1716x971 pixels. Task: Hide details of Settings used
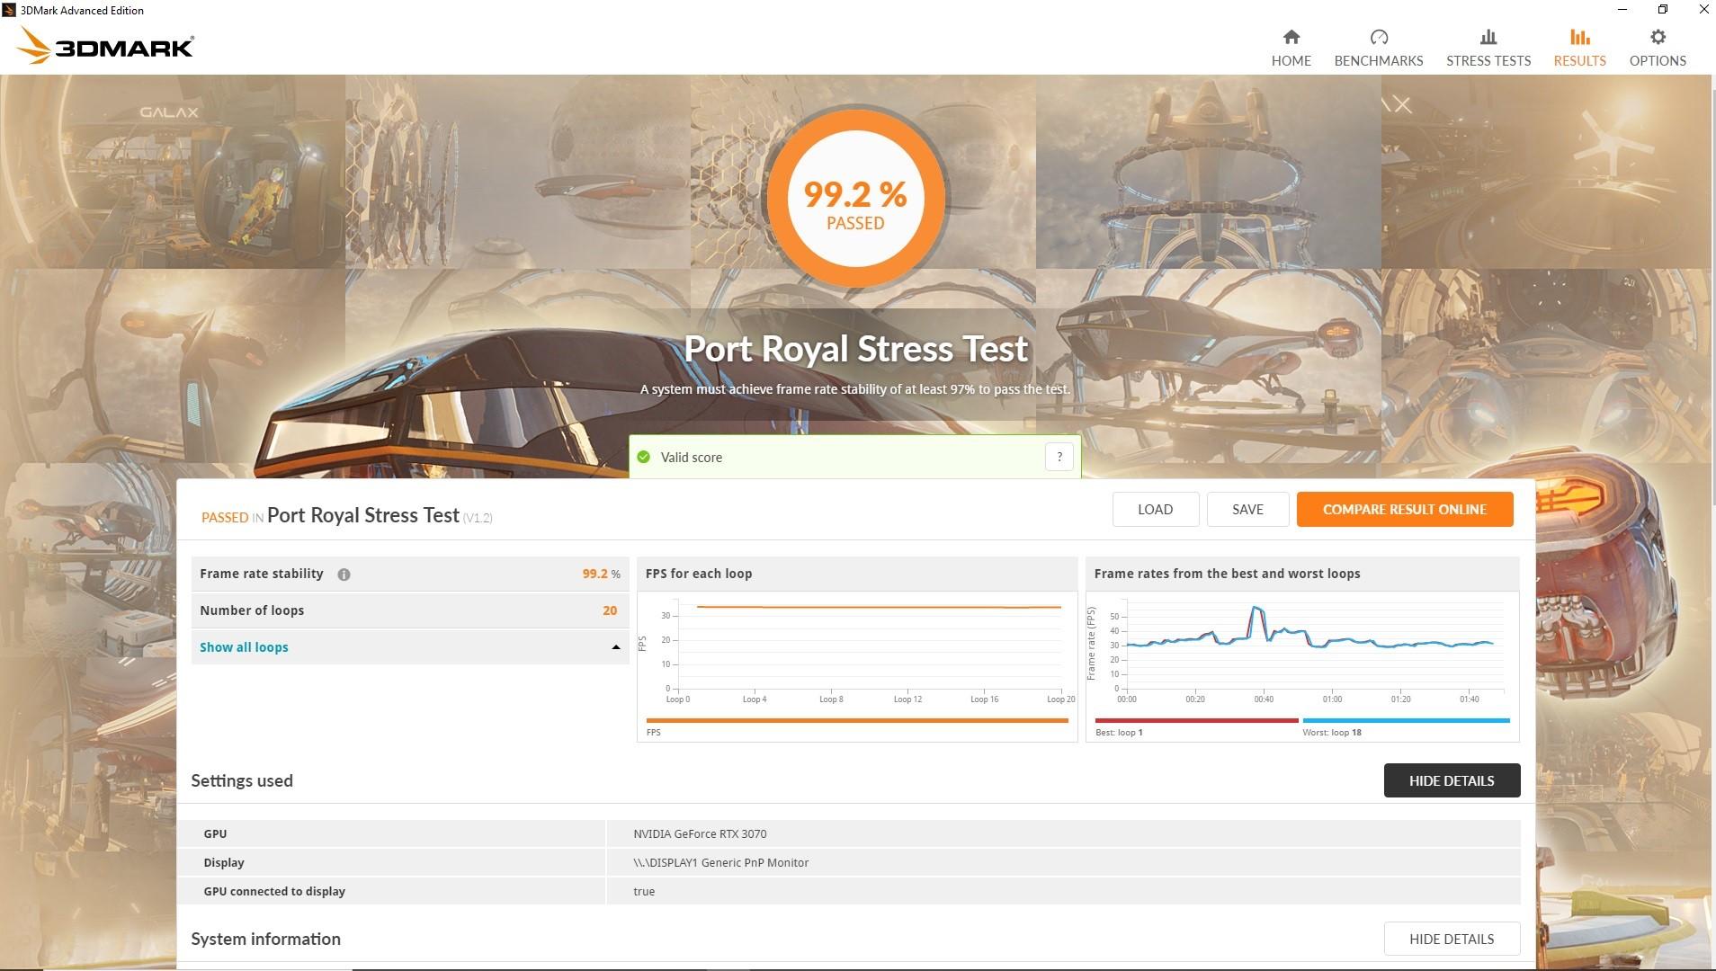(x=1452, y=780)
